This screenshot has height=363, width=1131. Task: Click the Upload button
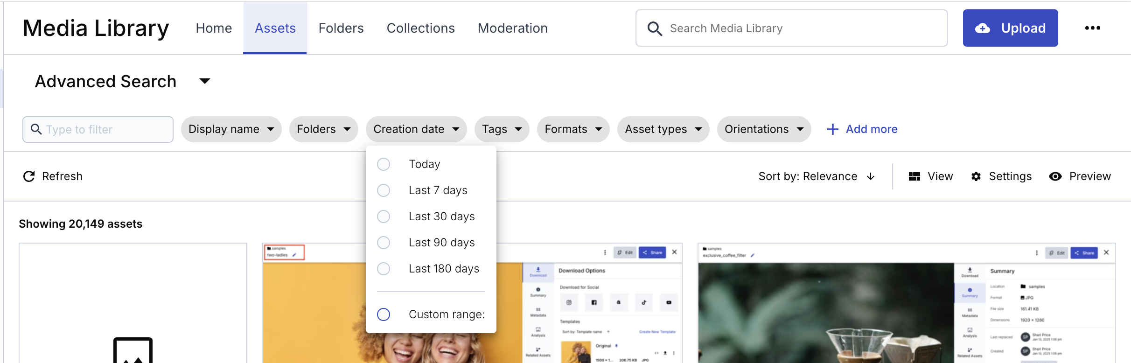pos(1011,28)
